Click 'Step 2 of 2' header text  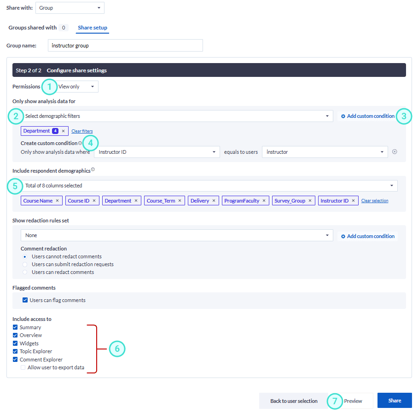pyautogui.click(x=29, y=70)
